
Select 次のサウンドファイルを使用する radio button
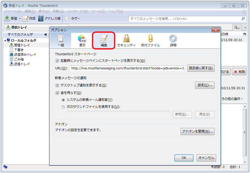click(63, 107)
